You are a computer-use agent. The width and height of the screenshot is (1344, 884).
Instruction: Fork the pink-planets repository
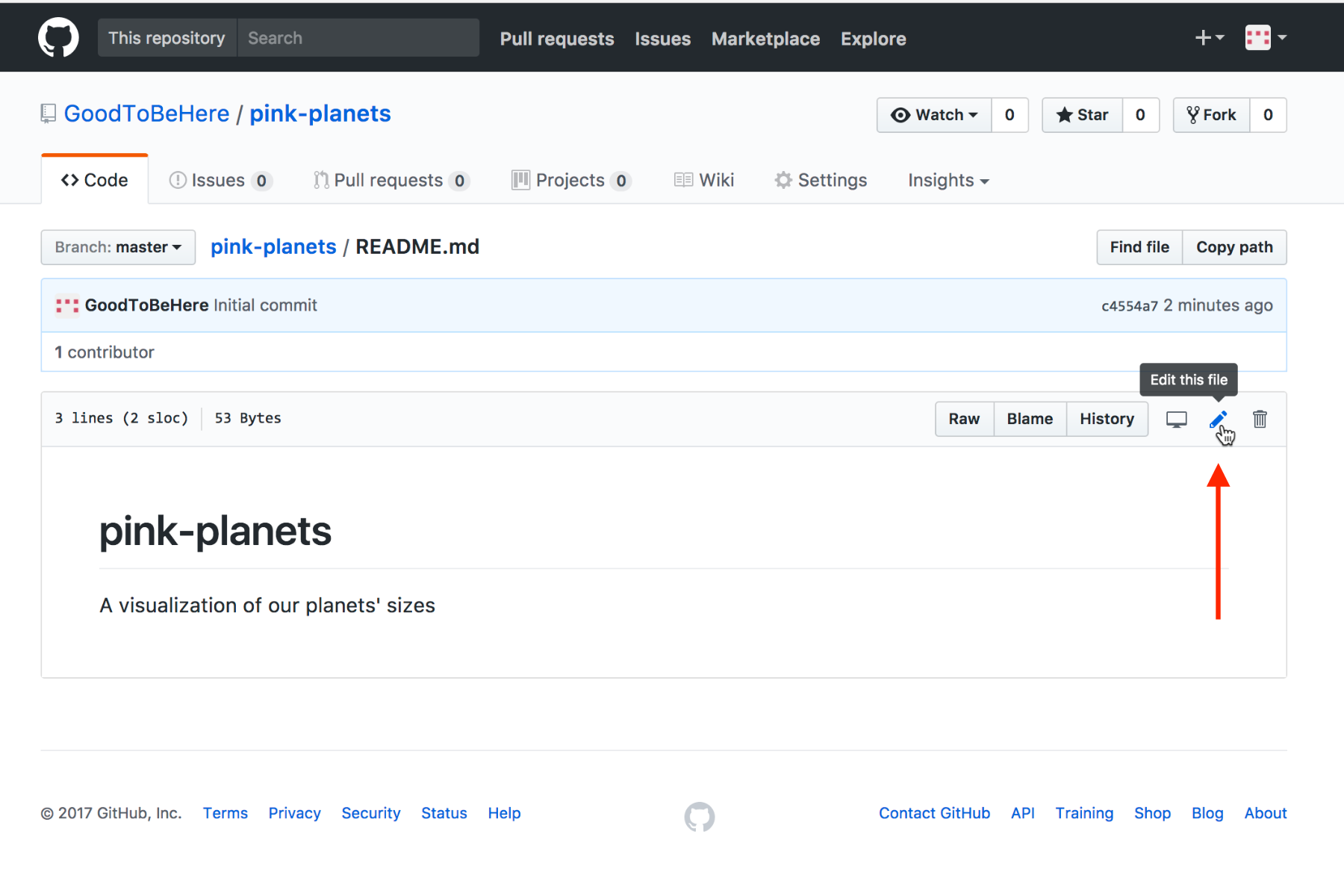point(1211,115)
